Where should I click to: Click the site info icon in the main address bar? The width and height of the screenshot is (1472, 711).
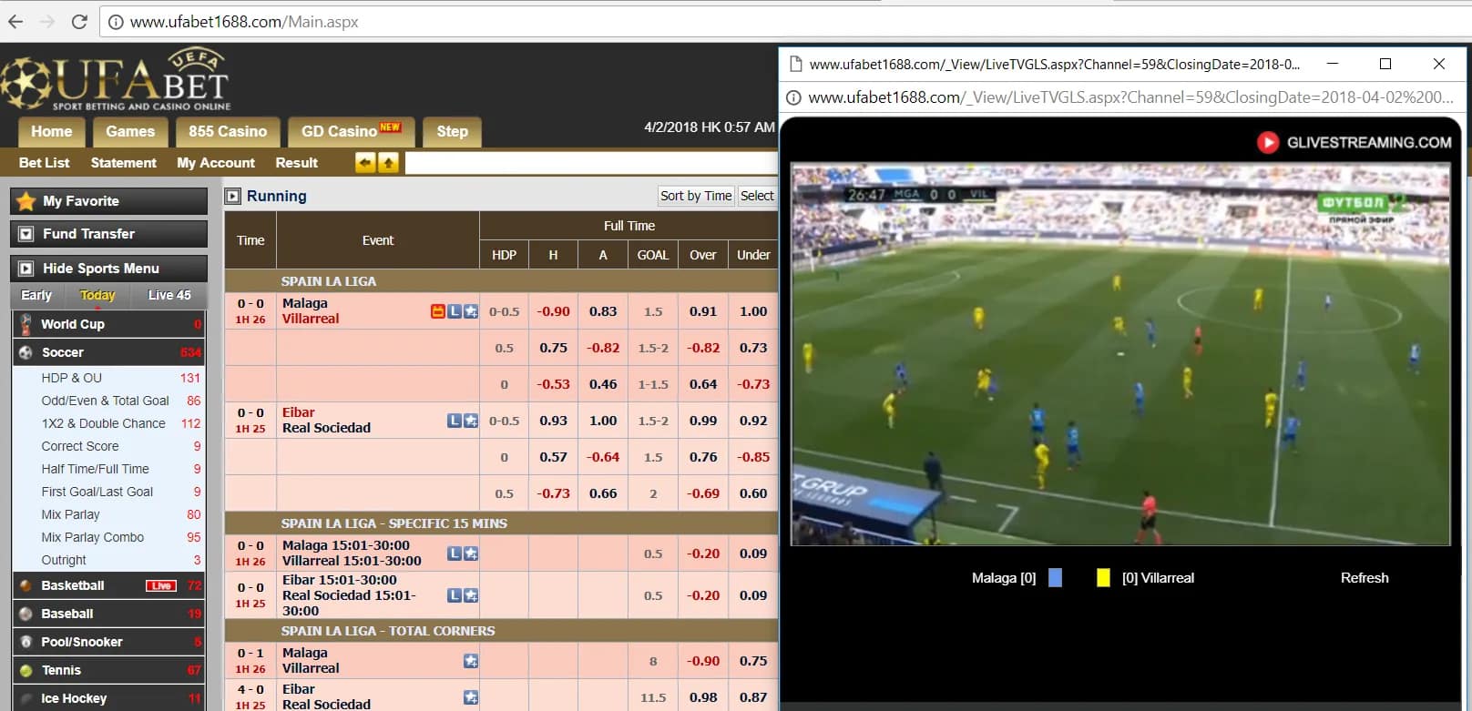116,22
